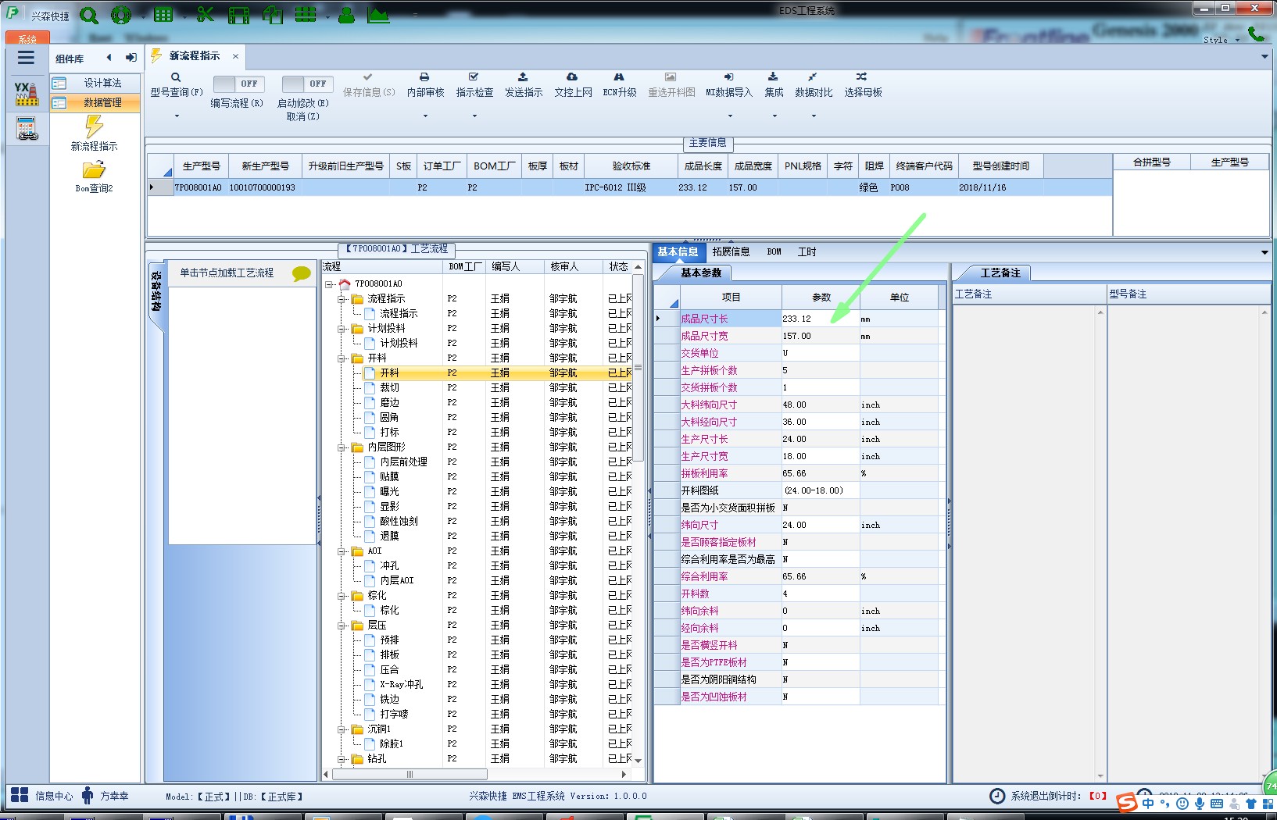
Task: Click the process tree vertical scrollbar thumb
Action: (x=638, y=367)
